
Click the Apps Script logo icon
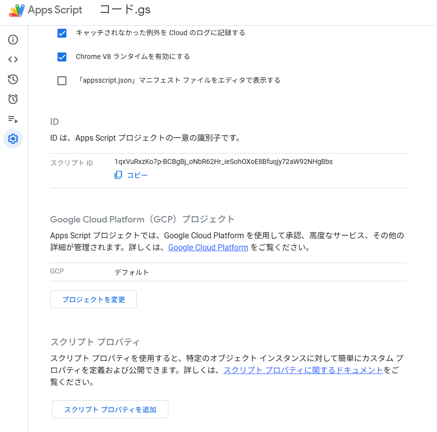coord(16,10)
